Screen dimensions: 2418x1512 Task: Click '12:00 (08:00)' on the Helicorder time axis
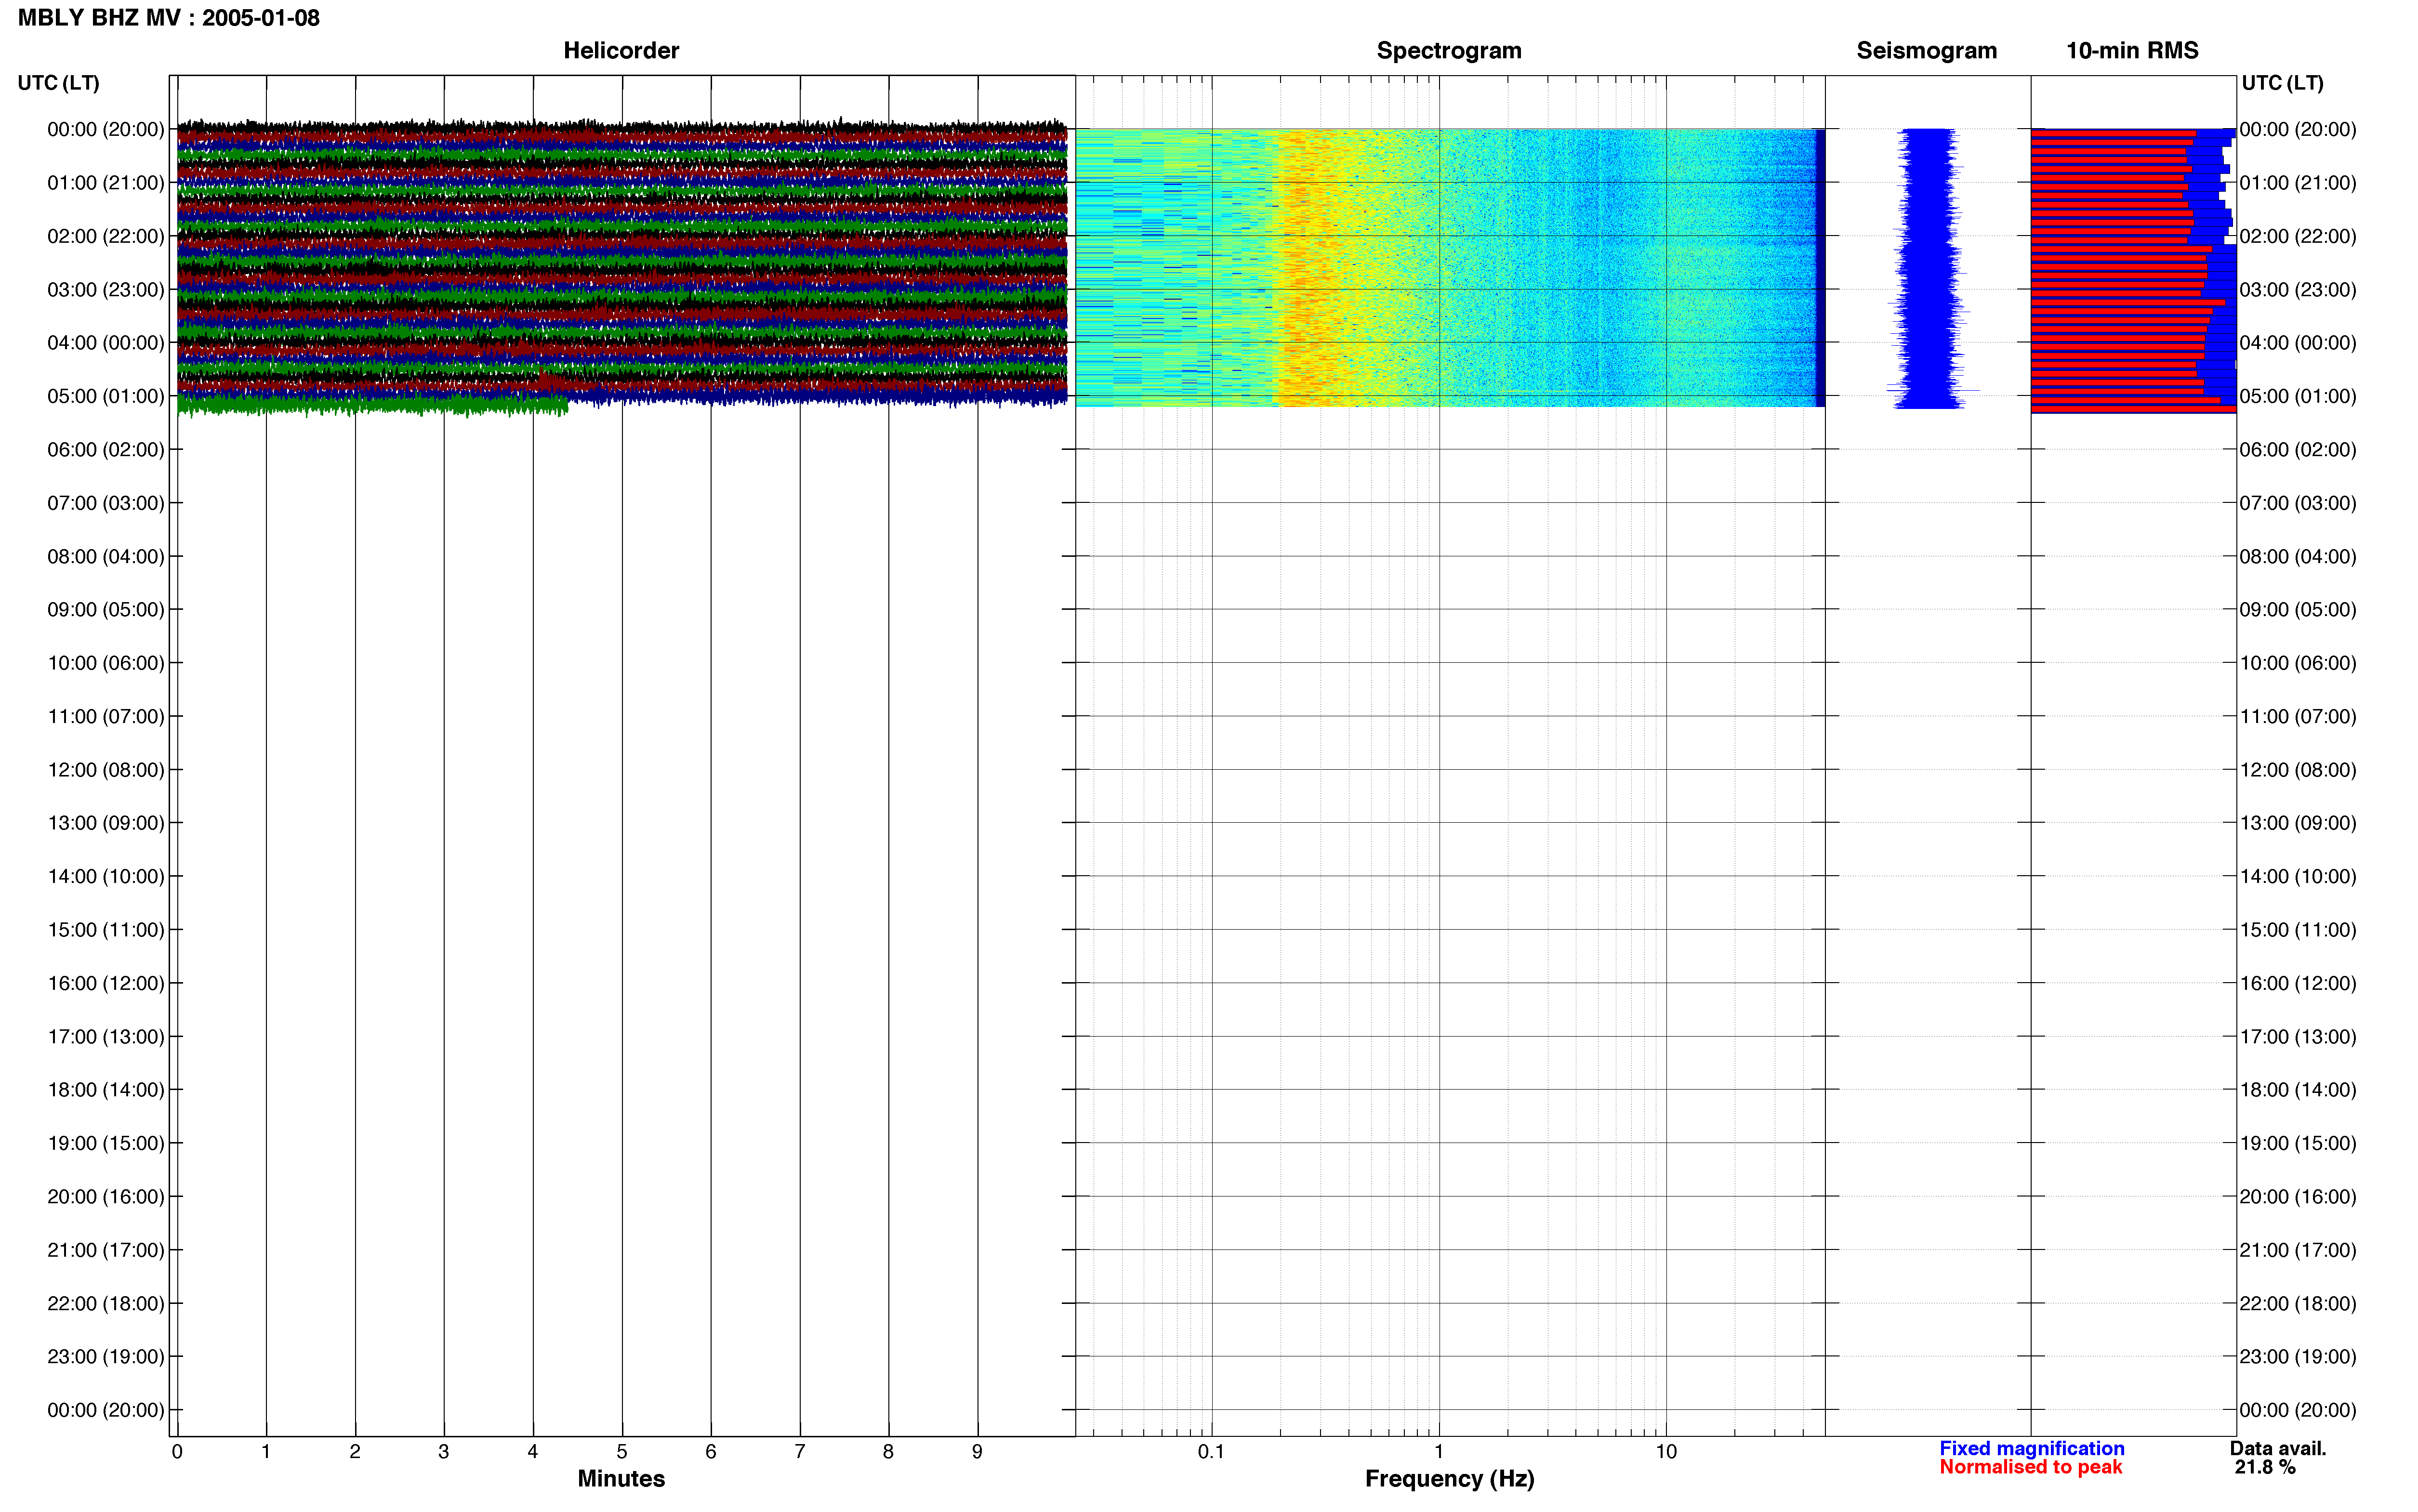pyautogui.click(x=106, y=770)
